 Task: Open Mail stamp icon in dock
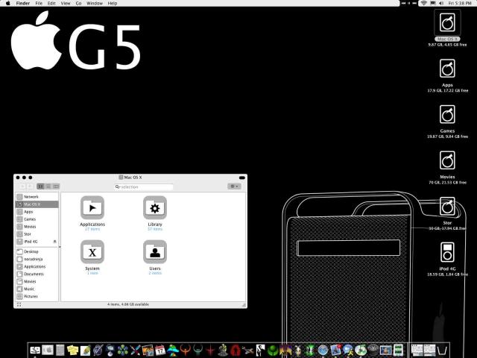(x=335, y=350)
